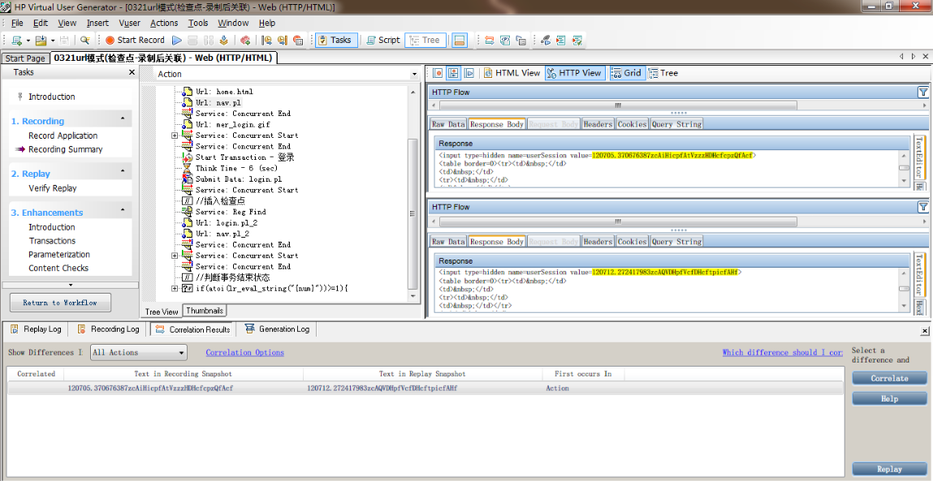Switch the snapshot pane to HTTP View

coord(575,73)
